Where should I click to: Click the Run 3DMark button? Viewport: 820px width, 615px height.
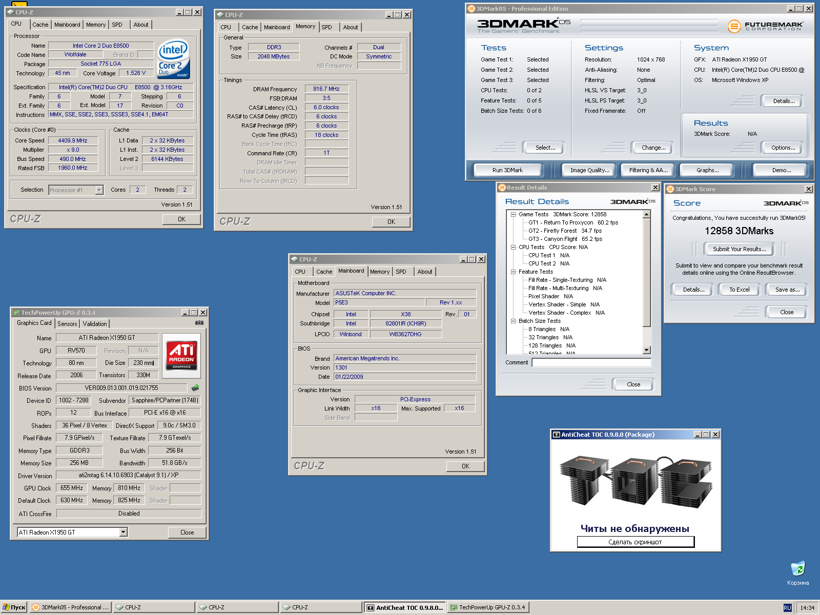point(507,170)
